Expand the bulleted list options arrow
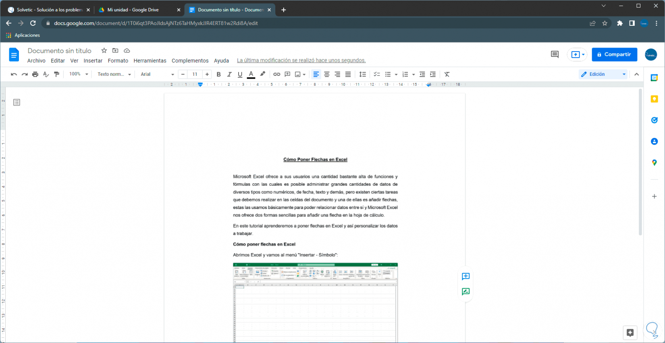Image resolution: width=665 pixels, height=343 pixels. (396, 75)
